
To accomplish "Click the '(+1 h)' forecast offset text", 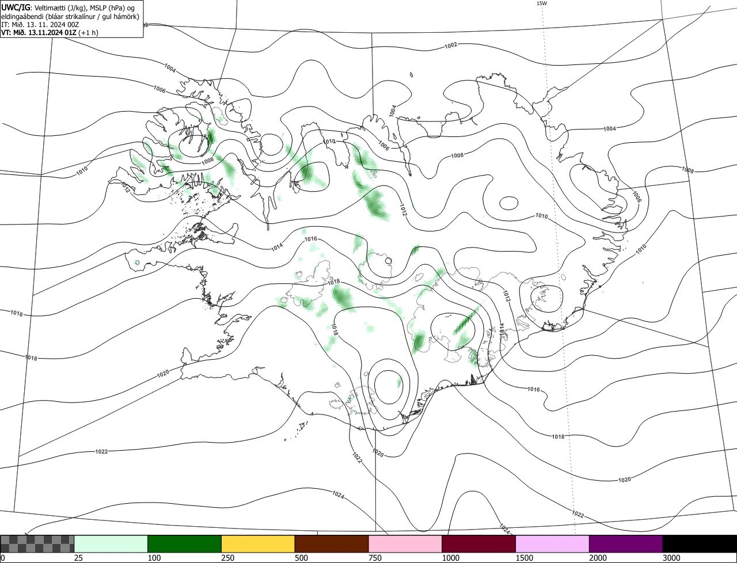I will (x=89, y=32).
